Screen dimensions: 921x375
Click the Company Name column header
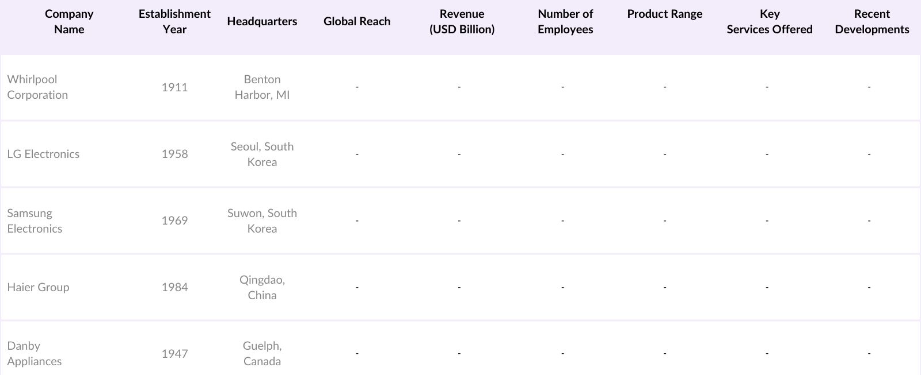coord(69,22)
